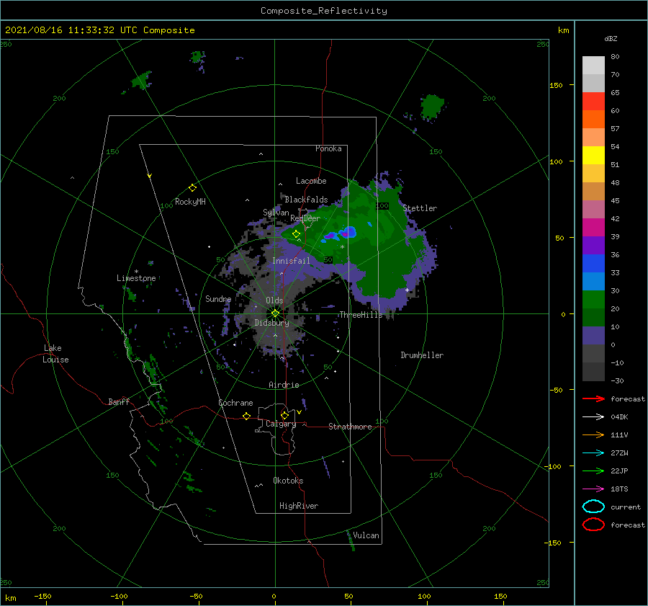Click the light gray swatch beside 80 dBZ
Image resolution: width=648 pixels, height=606 pixels.
click(x=593, y=66)
